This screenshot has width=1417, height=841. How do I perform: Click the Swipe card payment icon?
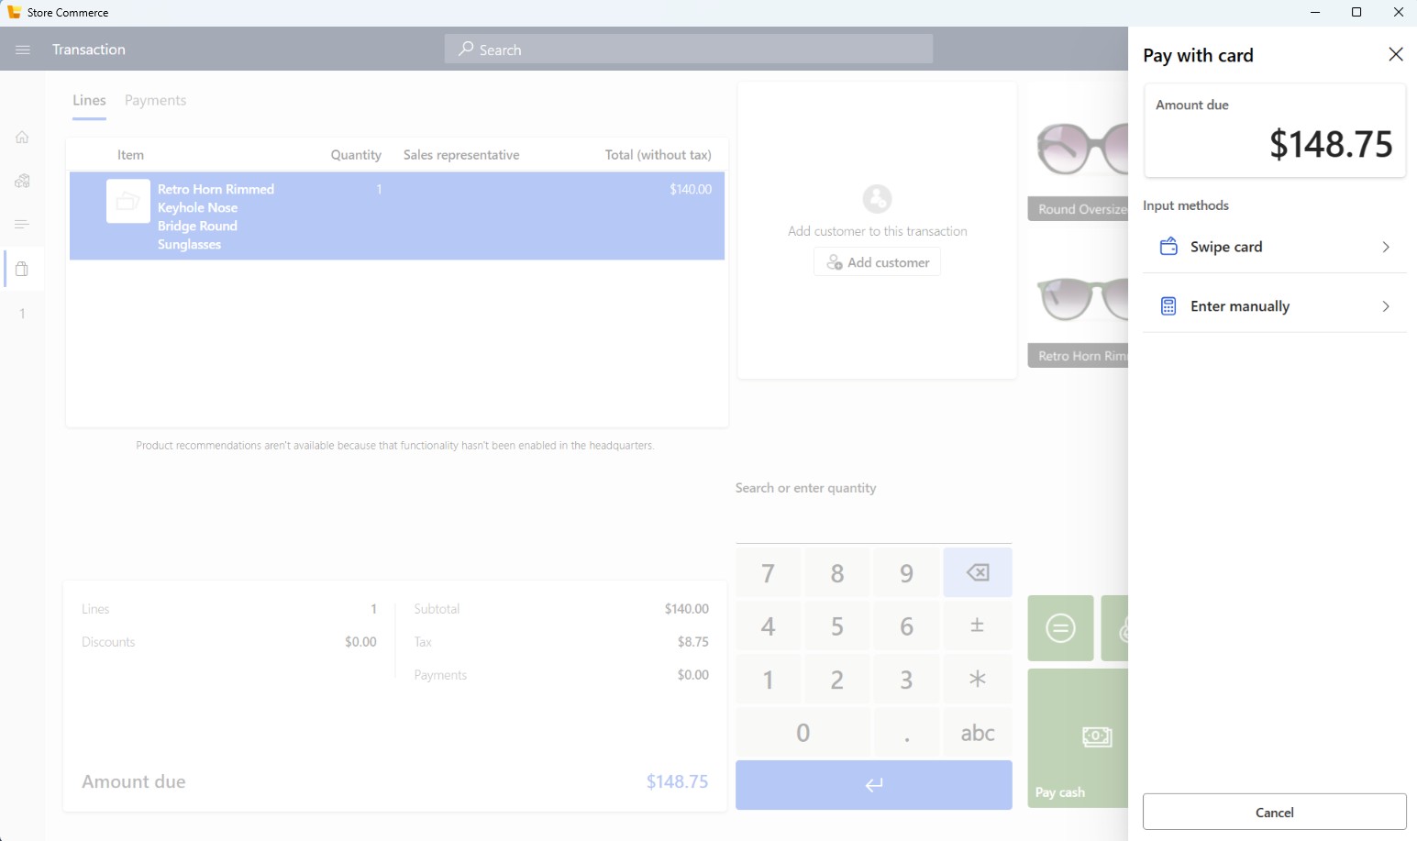pos(1168,246)
